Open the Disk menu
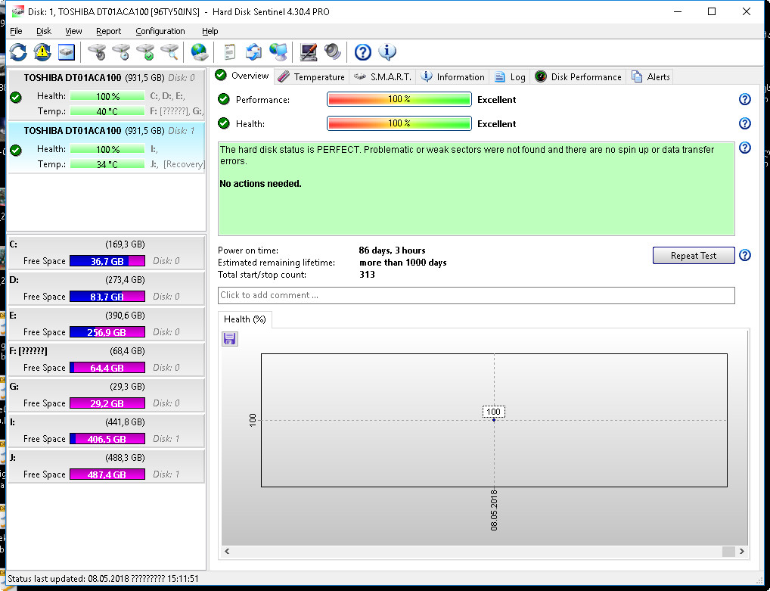The width and height of the screenshot is (770, 591). pyautogui.click(x=44, y=31)
